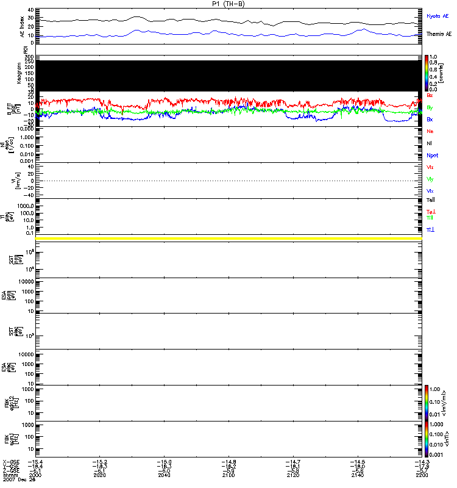Click the blue velocity legend label below Viy
Screen dimensions: 457x488
pos(430,191)
